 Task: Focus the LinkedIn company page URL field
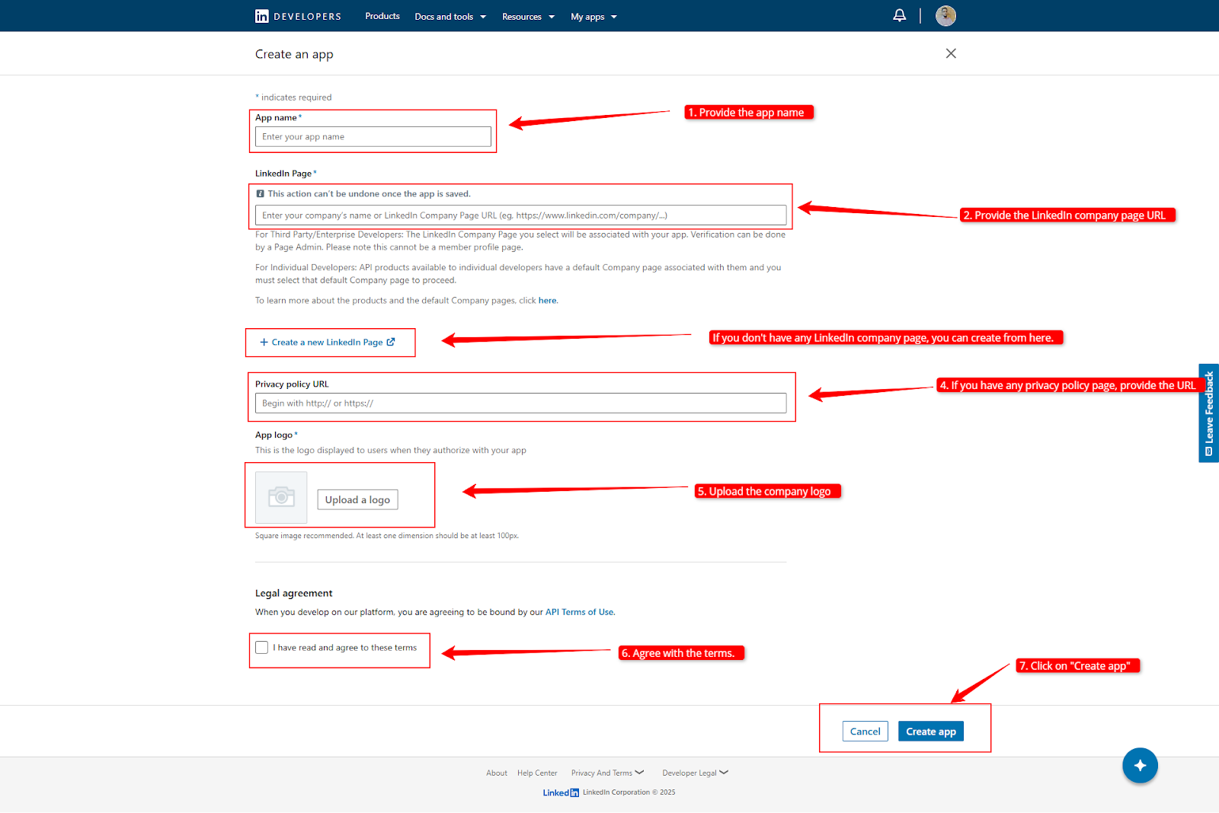[x=521, y=215]
